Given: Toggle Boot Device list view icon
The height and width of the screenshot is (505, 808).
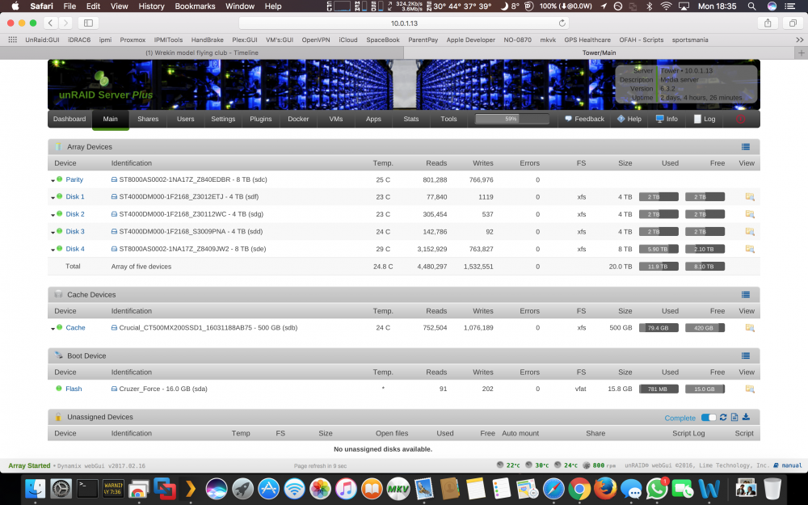Looking at the screenshot, I should pos(745,356).
